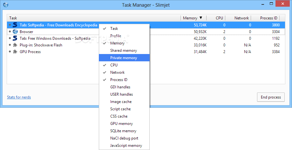This screenshot has width=292, height=150.
Task: Enable NaCl debug port column
Action: tap(124, 138)
